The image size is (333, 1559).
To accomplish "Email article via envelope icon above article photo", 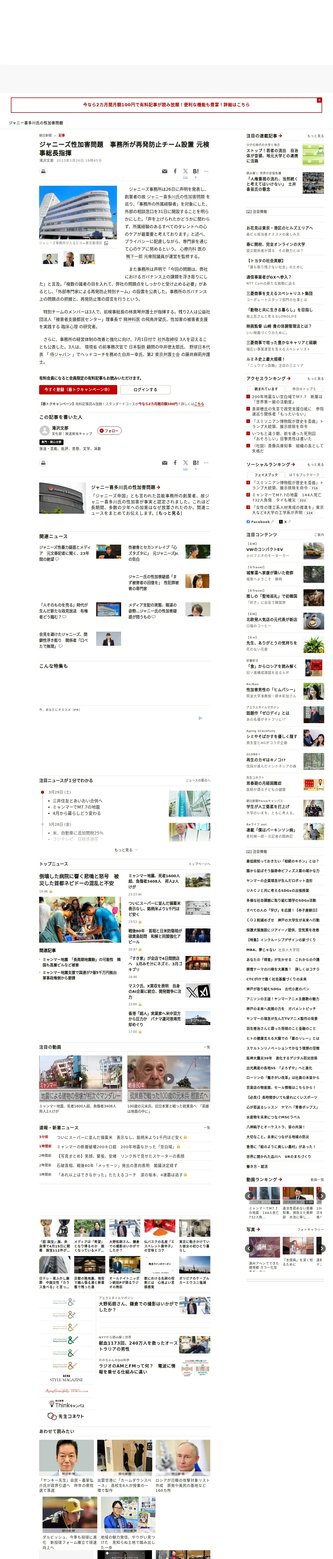I will (164, 171).
